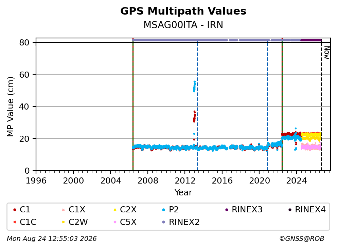Click the dark purple RINEX3 legend marker
The image size is (337, 249).
(x=227, y=210)
